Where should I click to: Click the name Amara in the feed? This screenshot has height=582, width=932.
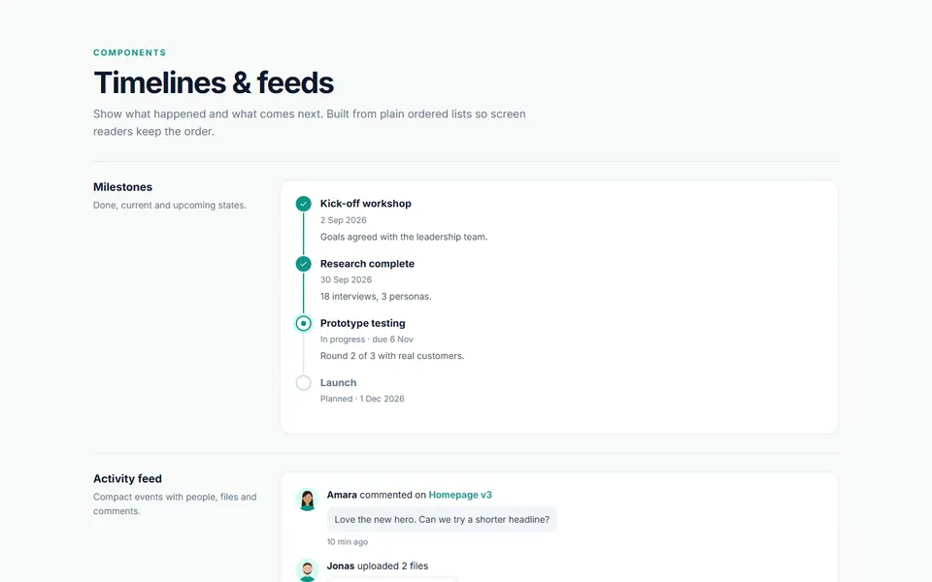(342, 495)
